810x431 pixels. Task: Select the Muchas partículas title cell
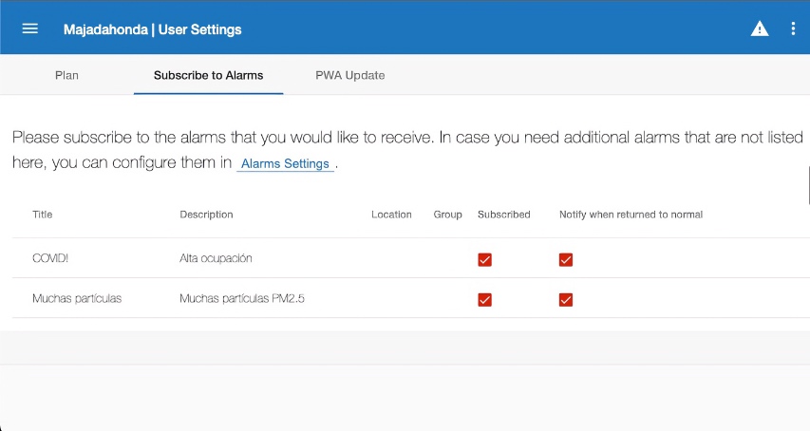(x=77, y=298)
